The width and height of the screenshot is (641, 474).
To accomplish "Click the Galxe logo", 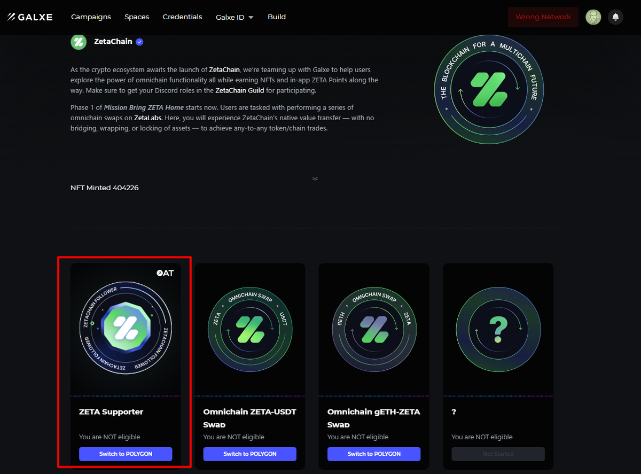I will 30,17.
